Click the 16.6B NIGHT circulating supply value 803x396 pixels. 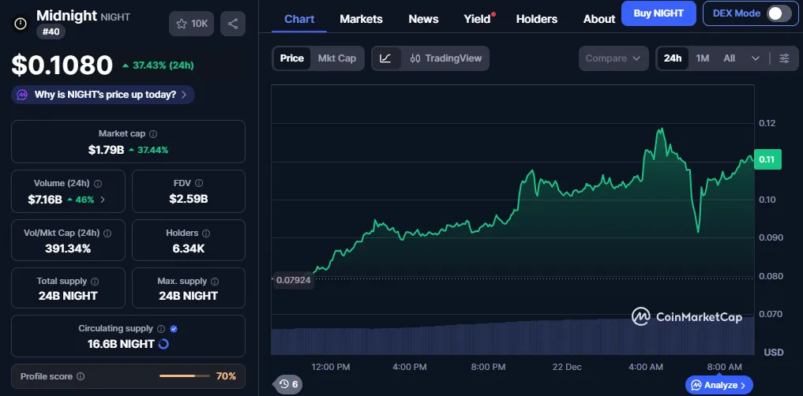coord(121,344)
